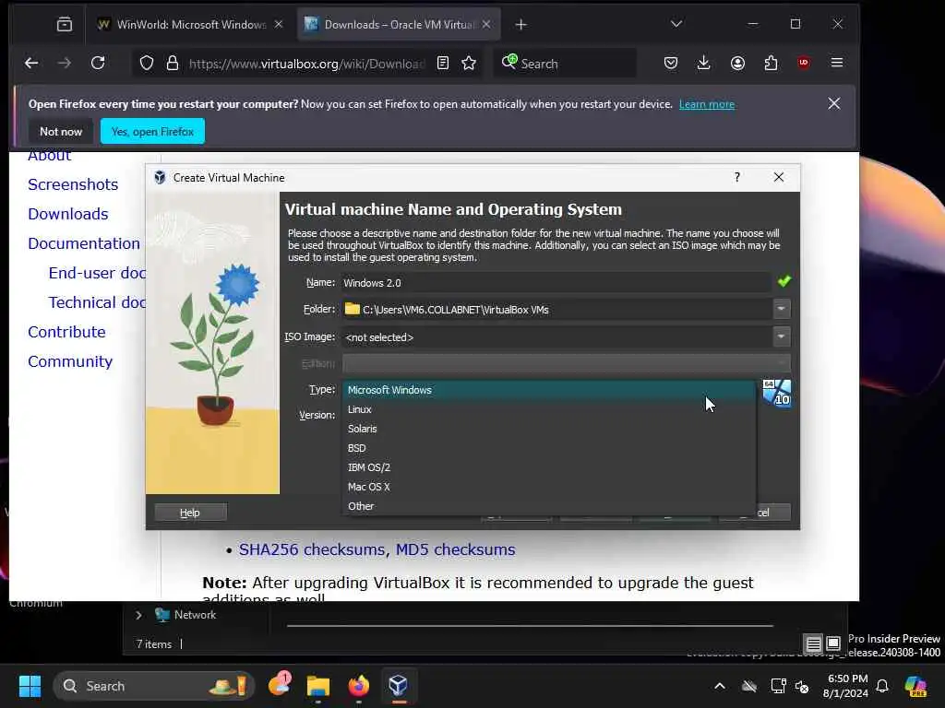Go forward in Firefox
Screen dimensions: 945x708
point(65,63)
